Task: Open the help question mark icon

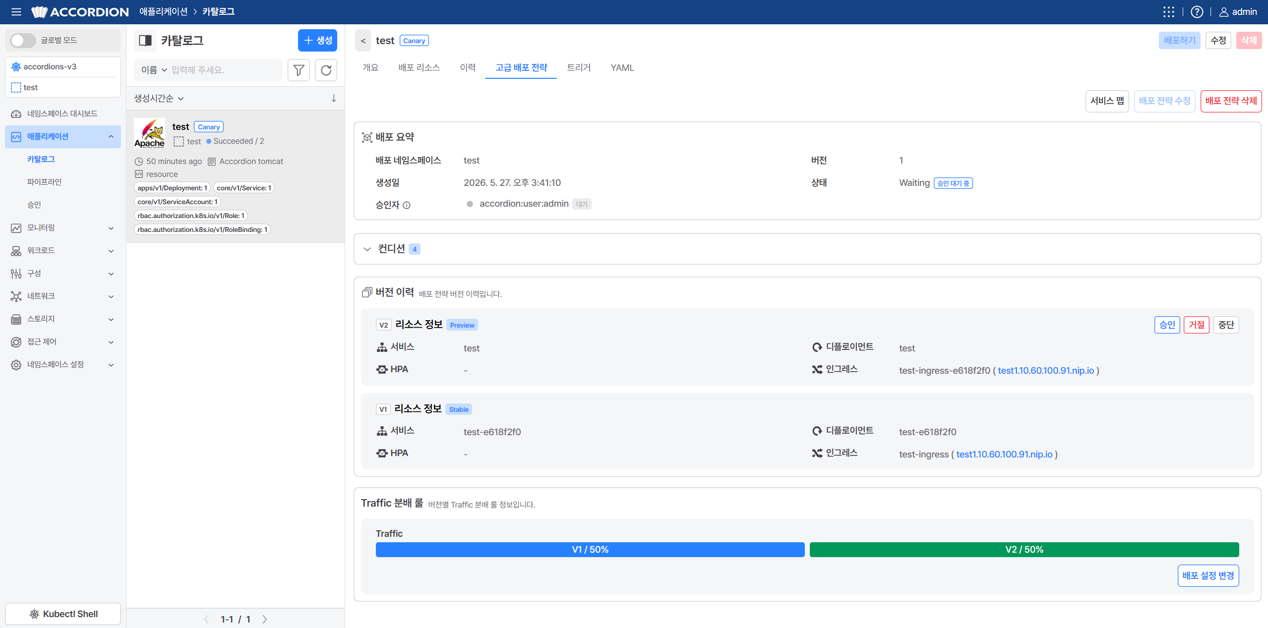Action: coord(1197,12)
